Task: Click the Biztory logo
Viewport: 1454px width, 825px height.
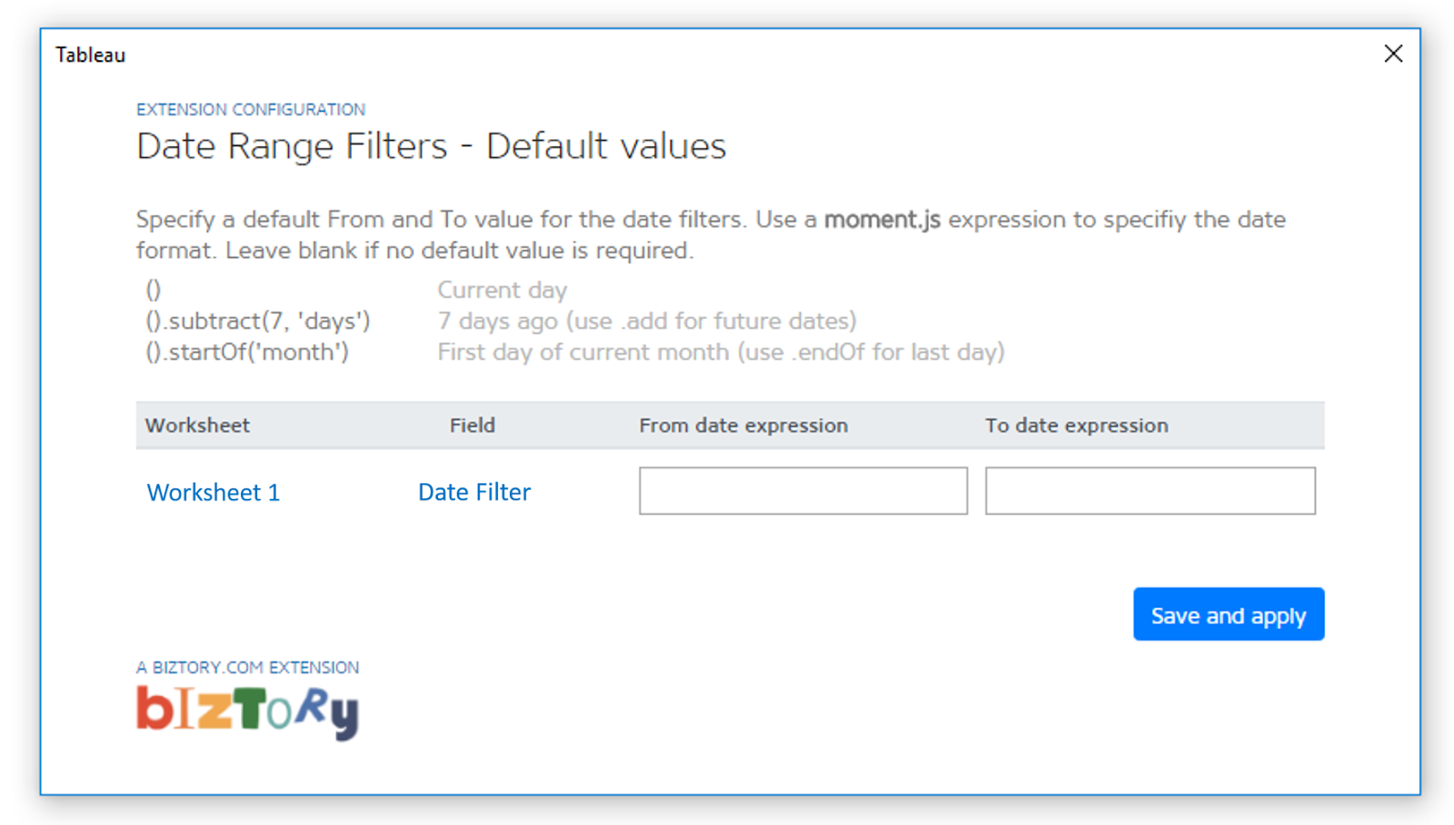Action: tap(247, 711)
